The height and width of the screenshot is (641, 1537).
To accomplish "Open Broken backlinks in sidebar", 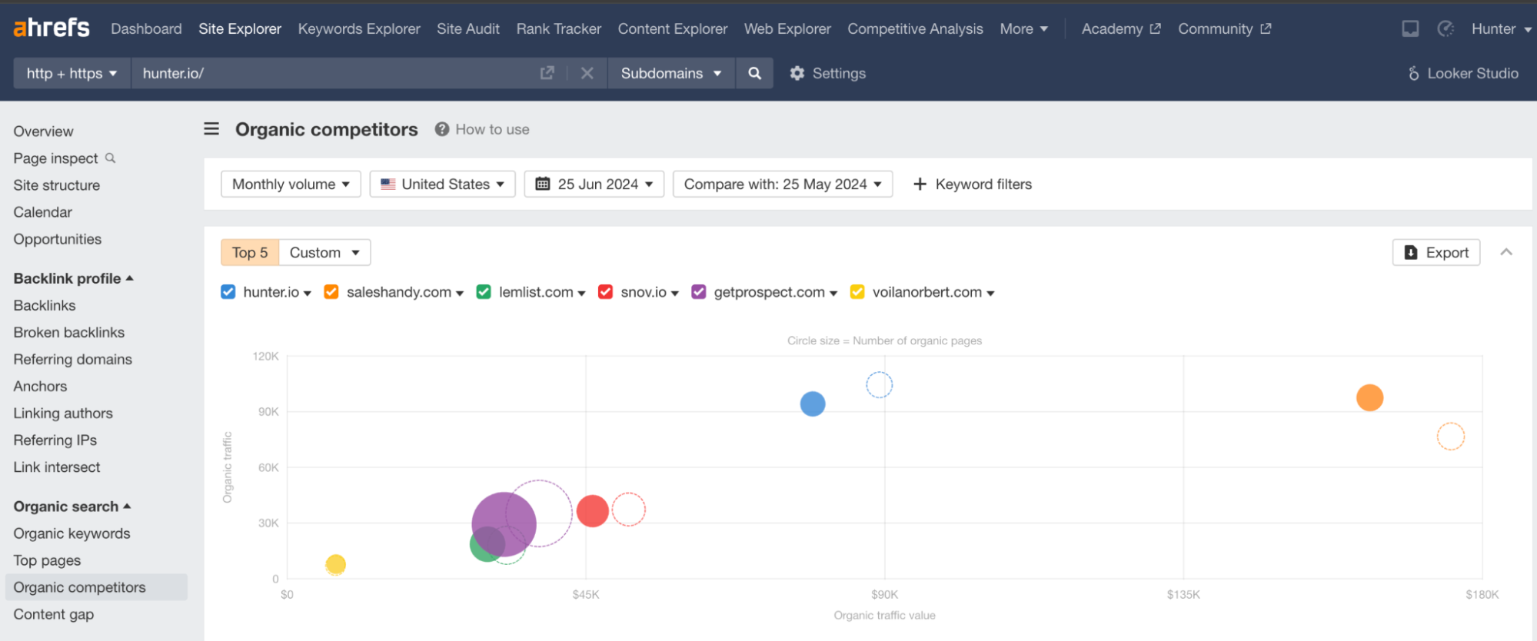I will click(x=69, y=332).
